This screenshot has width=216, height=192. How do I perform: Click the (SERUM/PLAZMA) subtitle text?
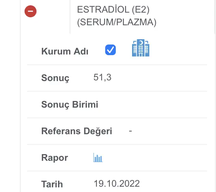point(116,22)
